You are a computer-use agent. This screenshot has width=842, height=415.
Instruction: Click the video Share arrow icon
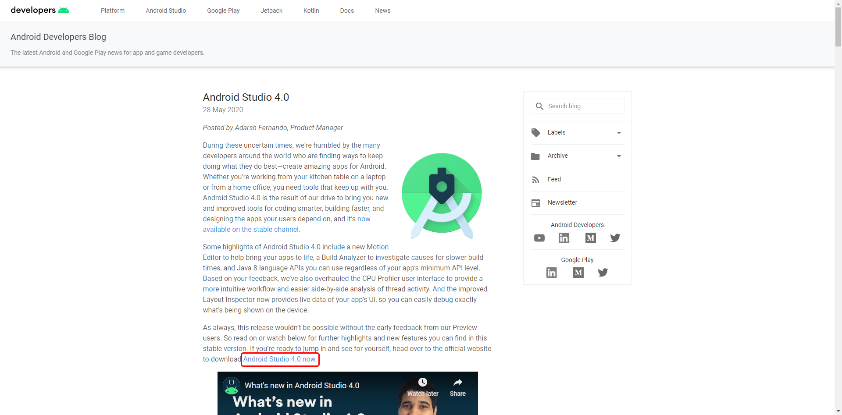coord(458,382)
